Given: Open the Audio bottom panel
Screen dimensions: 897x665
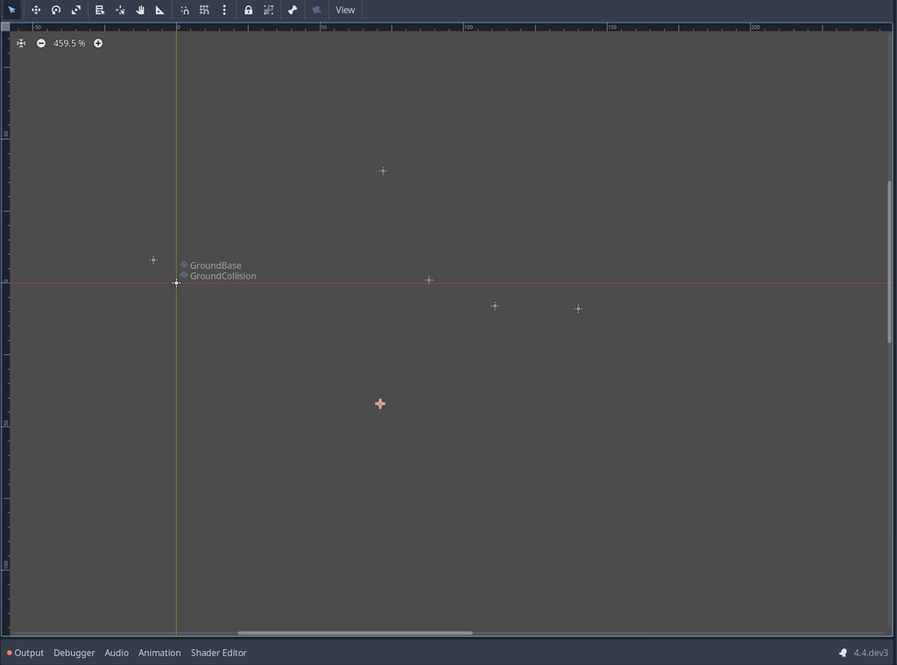Looking at the screenshot, I should 117,653.
